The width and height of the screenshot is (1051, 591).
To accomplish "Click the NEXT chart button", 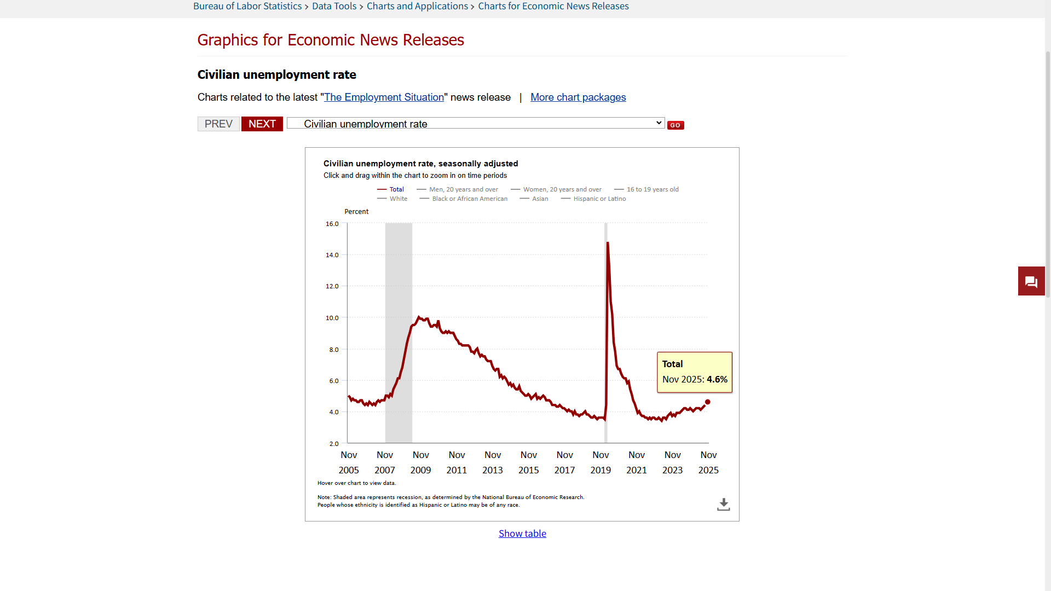I will (262, 124).
